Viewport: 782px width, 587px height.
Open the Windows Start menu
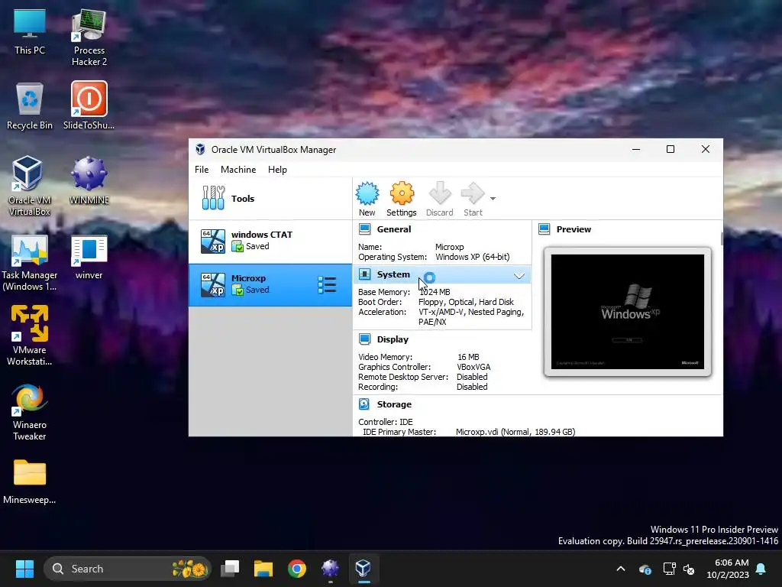click(24, 569)
